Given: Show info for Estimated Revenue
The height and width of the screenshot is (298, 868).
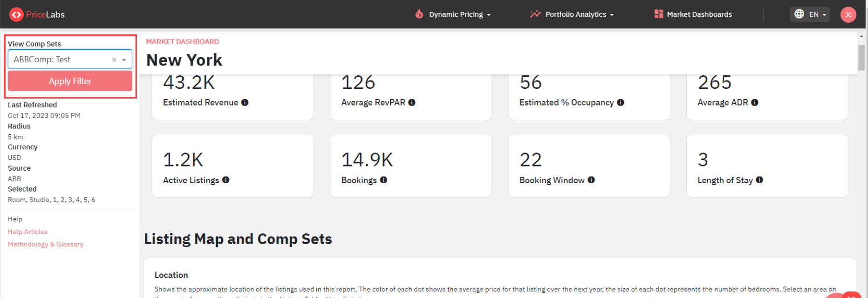Looking at the screenshot, I should 245,102.
